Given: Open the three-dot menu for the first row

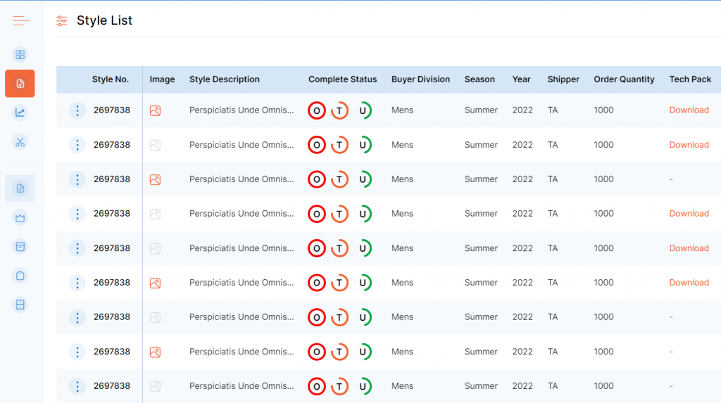Looking at the screenshot, I should [x=77, y=110].
